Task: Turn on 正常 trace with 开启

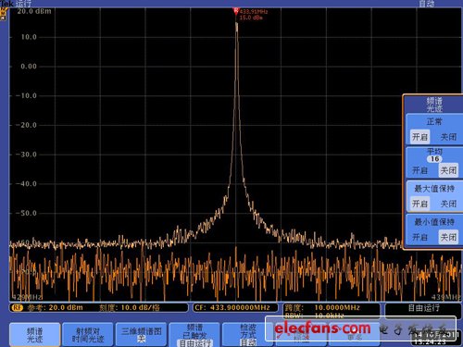Action: [x=419, y=137]
